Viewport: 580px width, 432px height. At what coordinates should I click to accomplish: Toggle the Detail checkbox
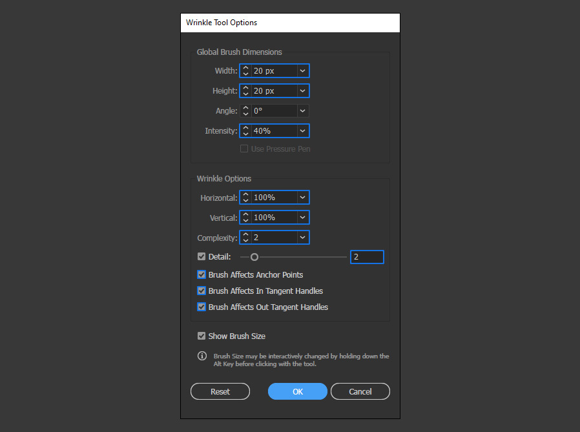(202, 256)
